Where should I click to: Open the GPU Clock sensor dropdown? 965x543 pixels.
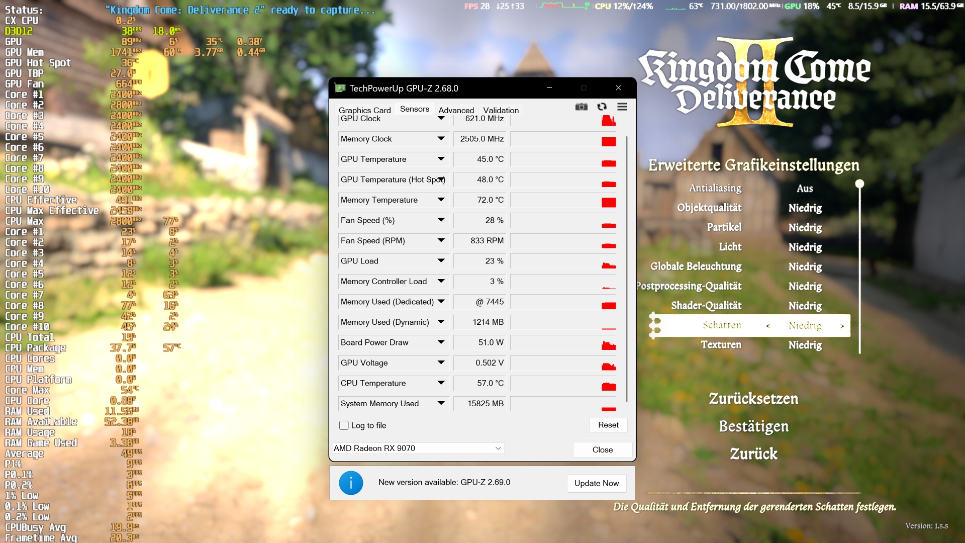pos(441,119)
